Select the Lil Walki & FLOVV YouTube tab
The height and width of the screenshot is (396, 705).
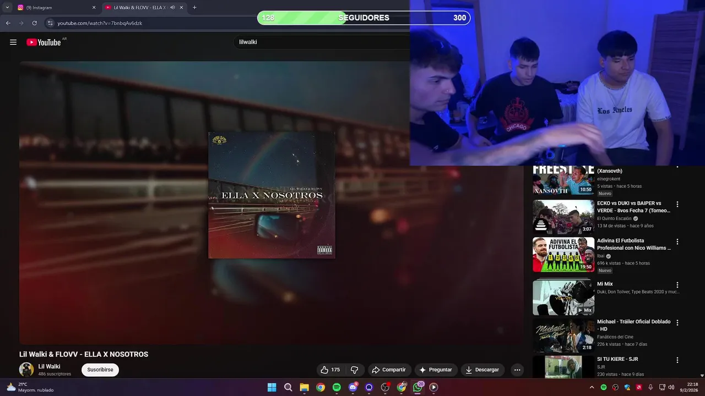144,8
